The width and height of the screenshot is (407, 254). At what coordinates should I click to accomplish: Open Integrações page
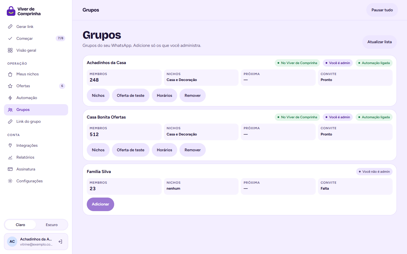click(x=36, y=145)
